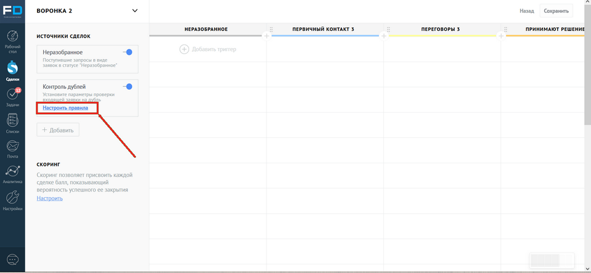
Task: Add stage after Неразобранное with plus icon
Action: click(267, 36)
